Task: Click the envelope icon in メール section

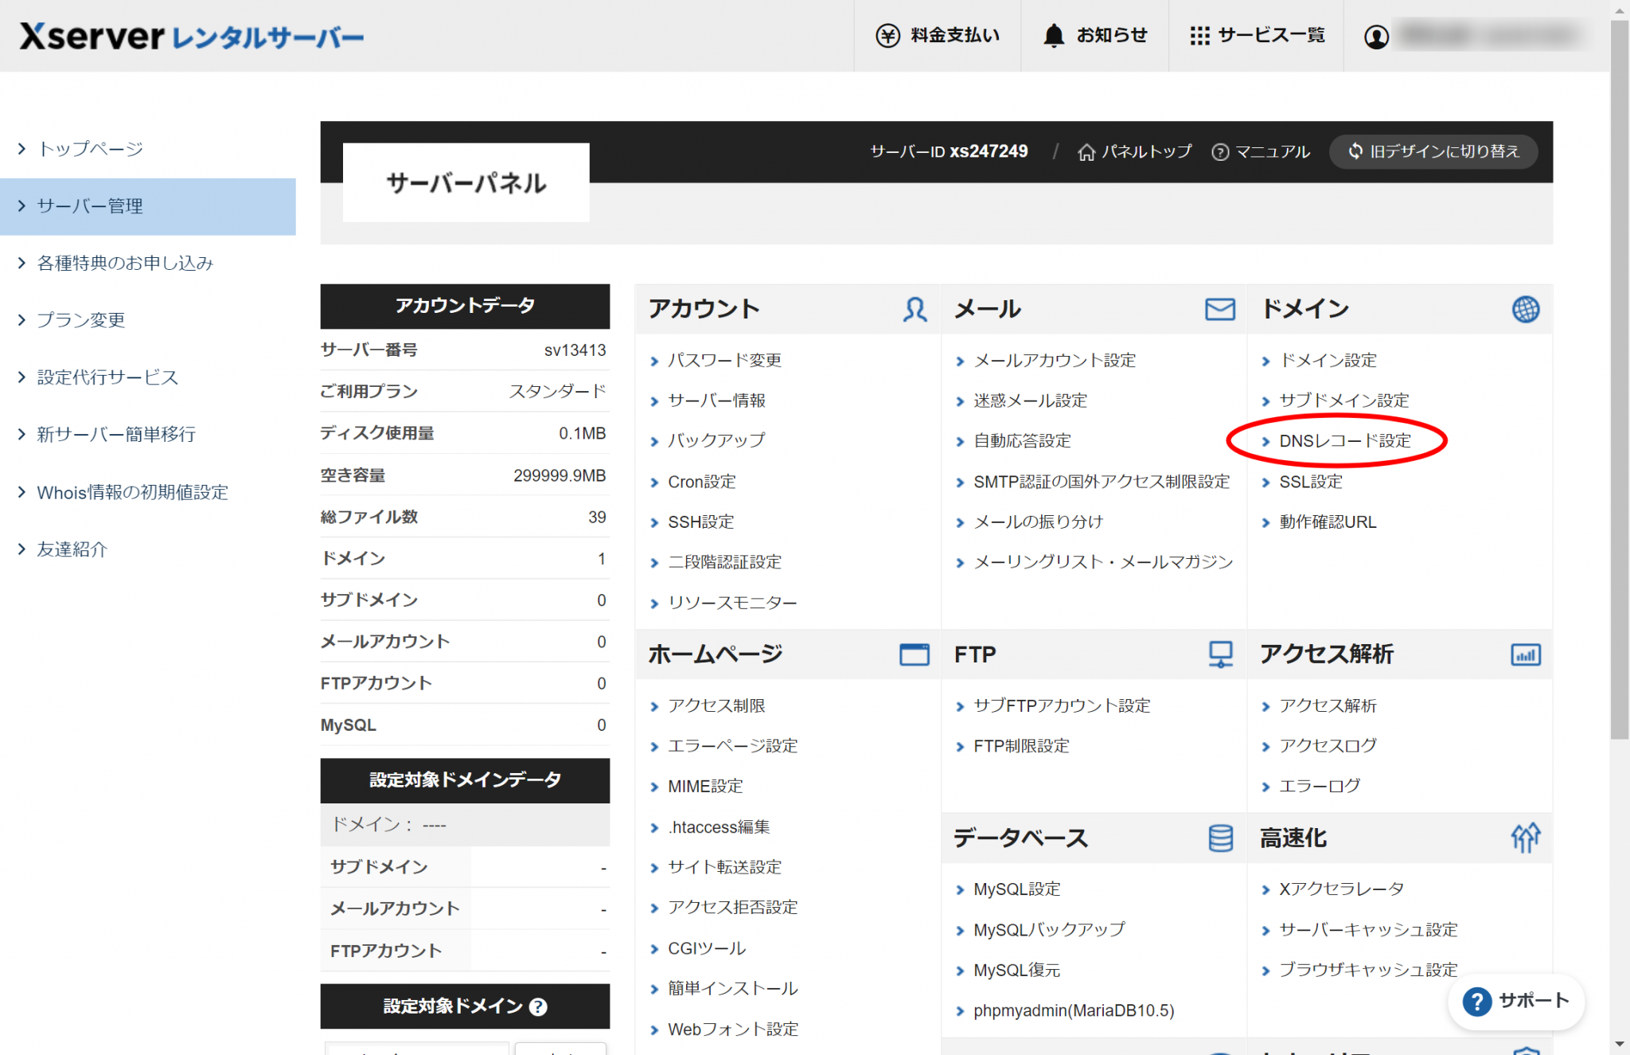Action: (x=1219, y=309)
